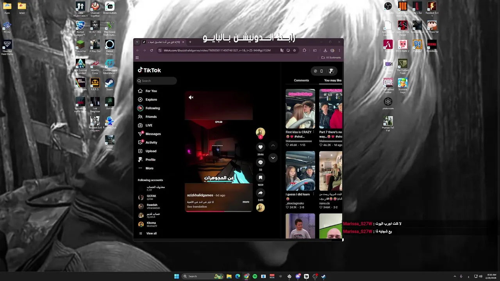The image size is (500, 281).
Task: Open the profile avatar menu in header
Action: pos(331,71)
